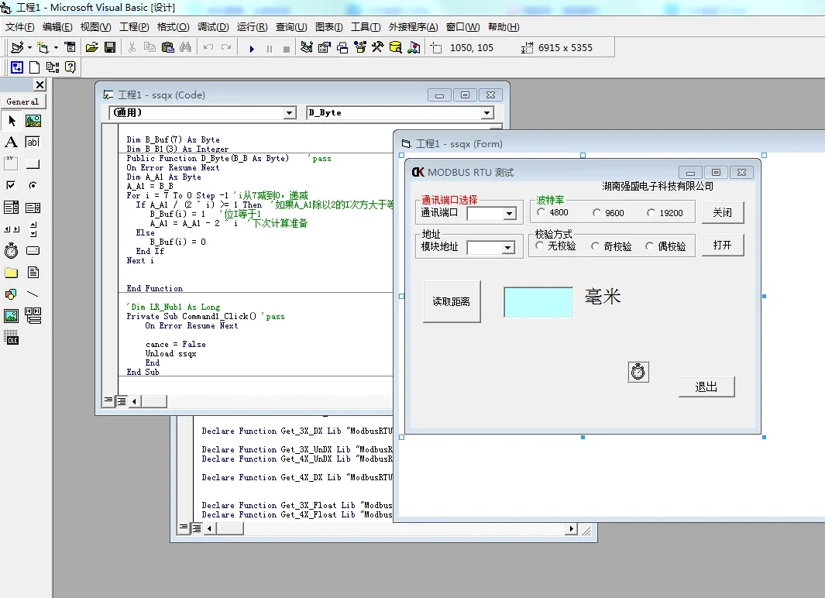Click the 读取距离 button
This screenshot has width=825, height=598.
tap(452, 301)
